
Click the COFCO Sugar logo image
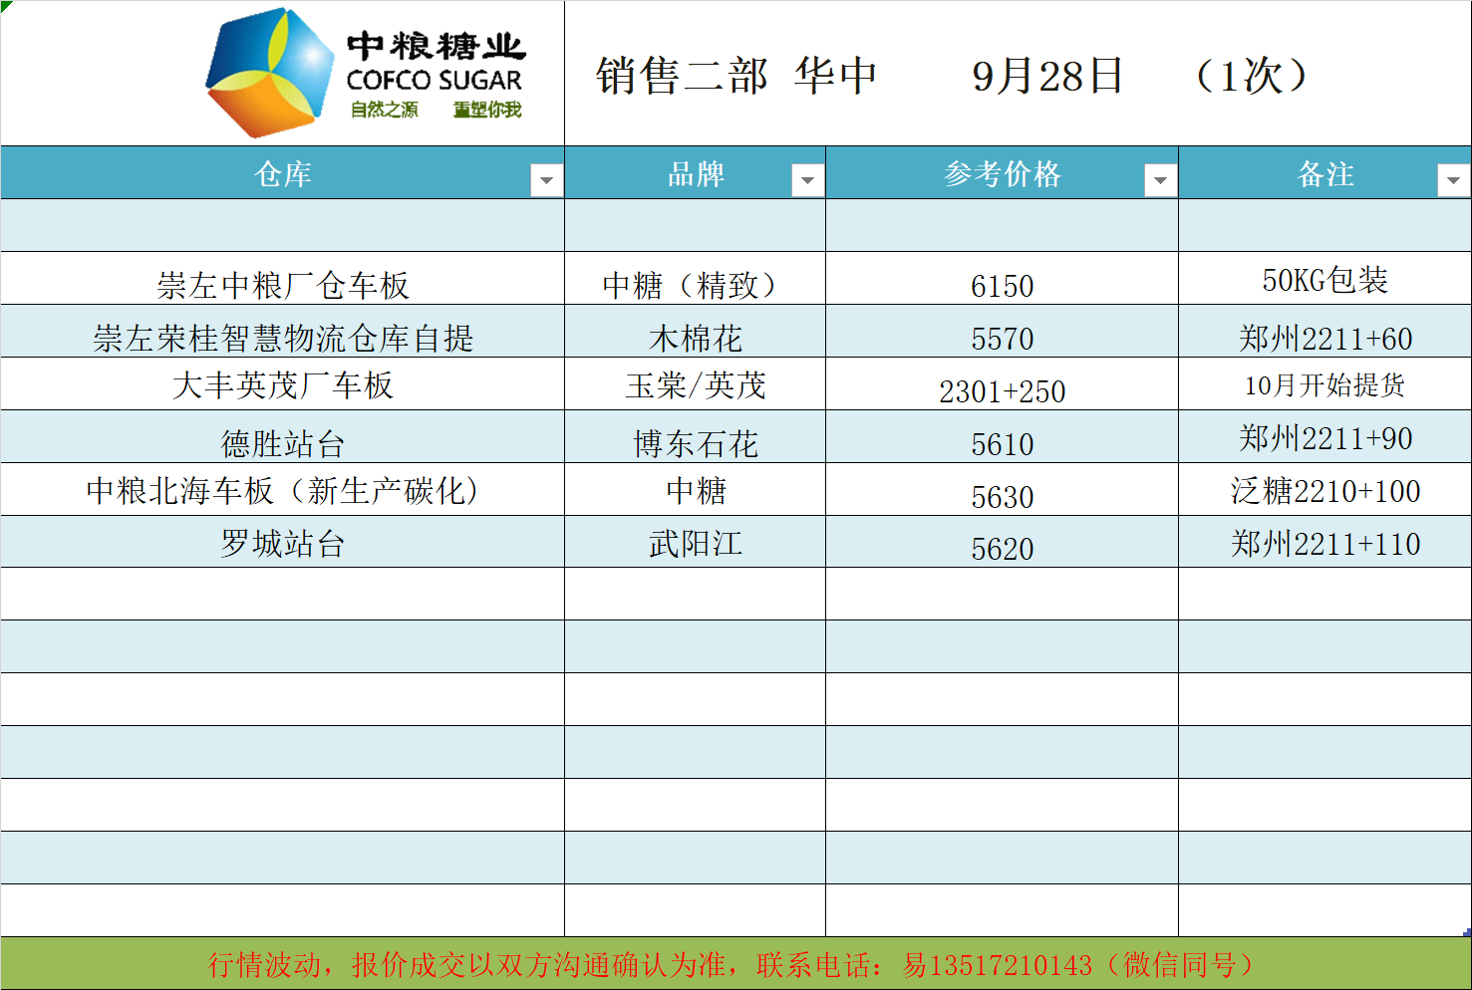pyautogui.click(x=365, y=74)
